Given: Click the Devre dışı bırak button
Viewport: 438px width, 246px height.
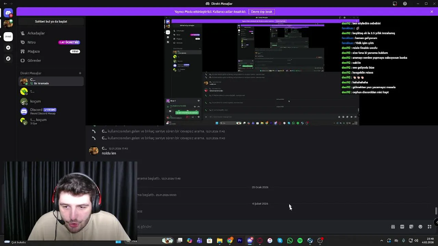Looking at the screenshot, I should click(x=261, y=12).
